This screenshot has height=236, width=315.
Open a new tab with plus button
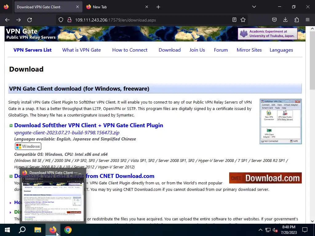(x=158, y=7)
